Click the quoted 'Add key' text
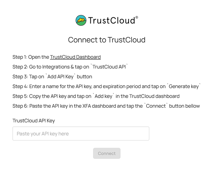Viewport: 214px width, 178px height. point(103,96)
